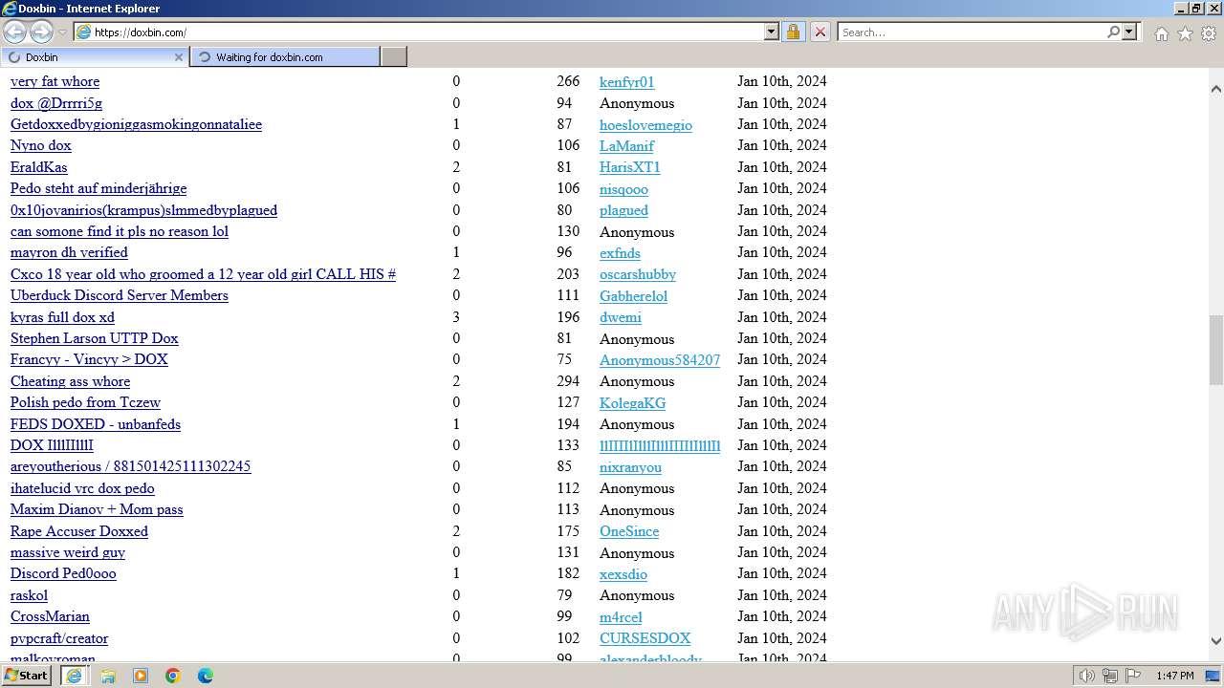
Task: Open a new blank tab
Action: [394, 57]
